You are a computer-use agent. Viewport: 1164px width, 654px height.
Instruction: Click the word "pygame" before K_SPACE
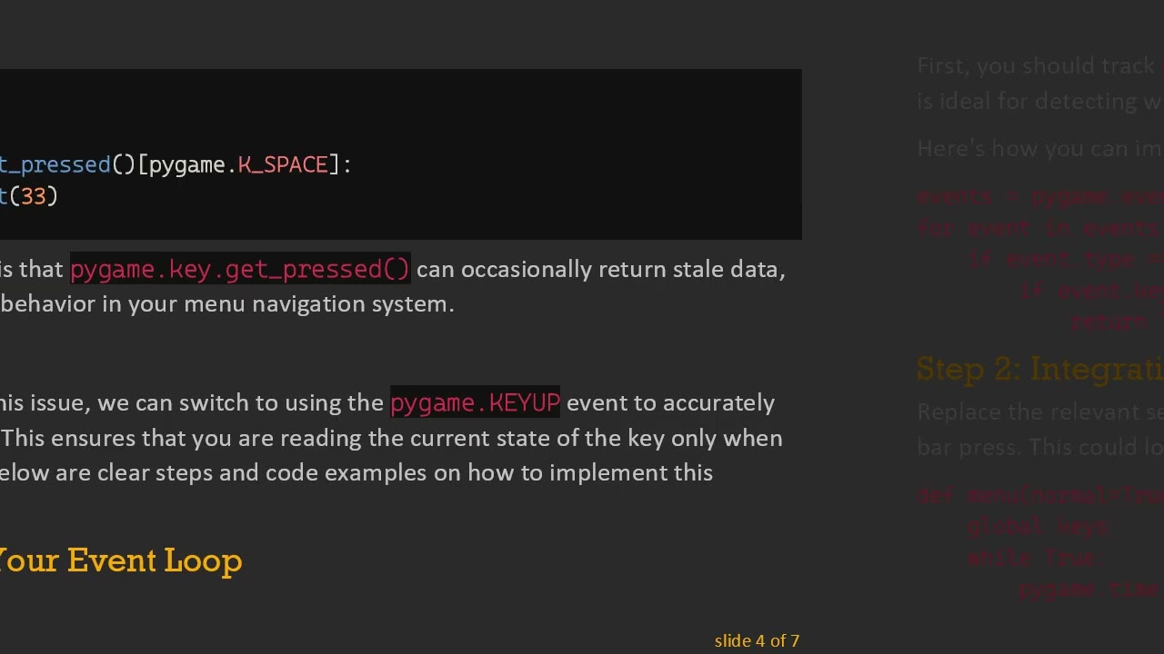(x=186, y=164)
